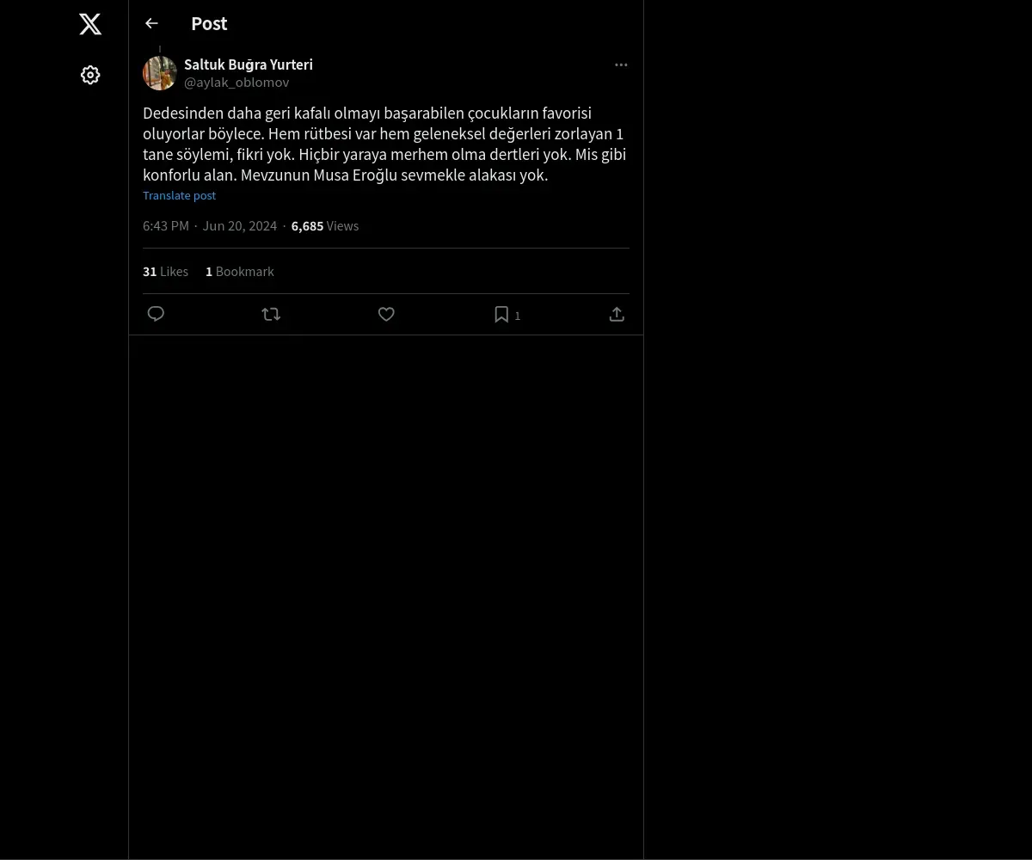Open the share upload icon
This screenshot has height=860, width=1032.
pyautogui.click(x=617, y=314)
